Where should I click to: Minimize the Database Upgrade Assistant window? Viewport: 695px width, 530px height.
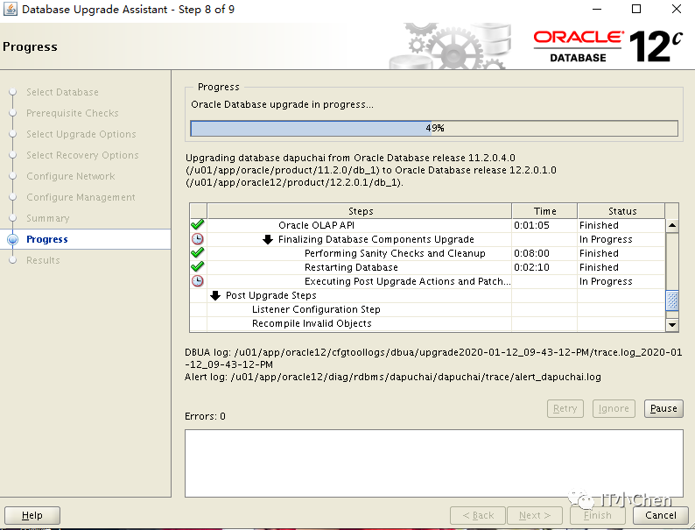[597, 9]
